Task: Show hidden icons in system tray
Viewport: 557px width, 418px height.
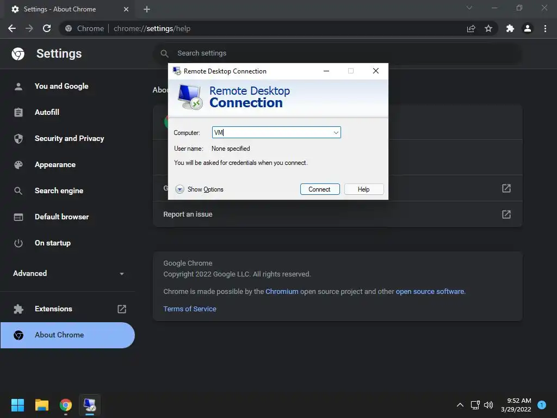Action: pyautogui.click(x=460, y=405)
